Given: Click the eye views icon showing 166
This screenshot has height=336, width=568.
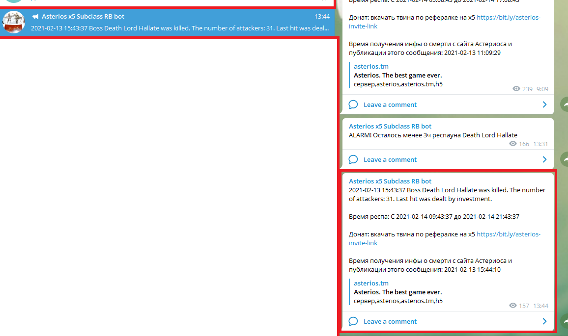Looking at the screenshot, I should [x=513, y=144].
